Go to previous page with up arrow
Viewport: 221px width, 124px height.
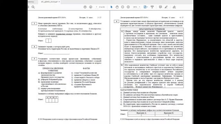85,7
